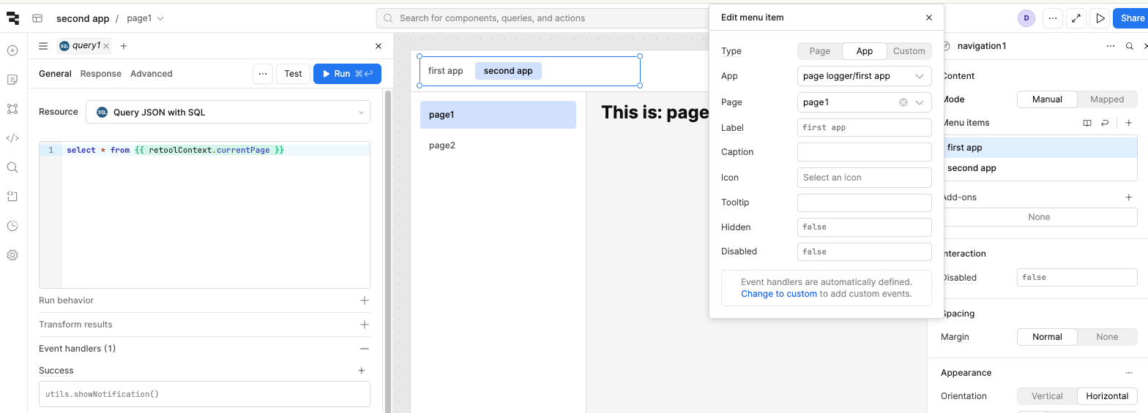Viewport: 1148px width, 413px height.
Task: Set menu item Type to Page
Action: coord(819,51)
